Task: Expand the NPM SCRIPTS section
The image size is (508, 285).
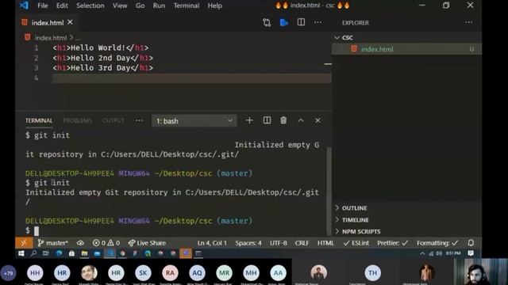Action: (x=406, y=231)
